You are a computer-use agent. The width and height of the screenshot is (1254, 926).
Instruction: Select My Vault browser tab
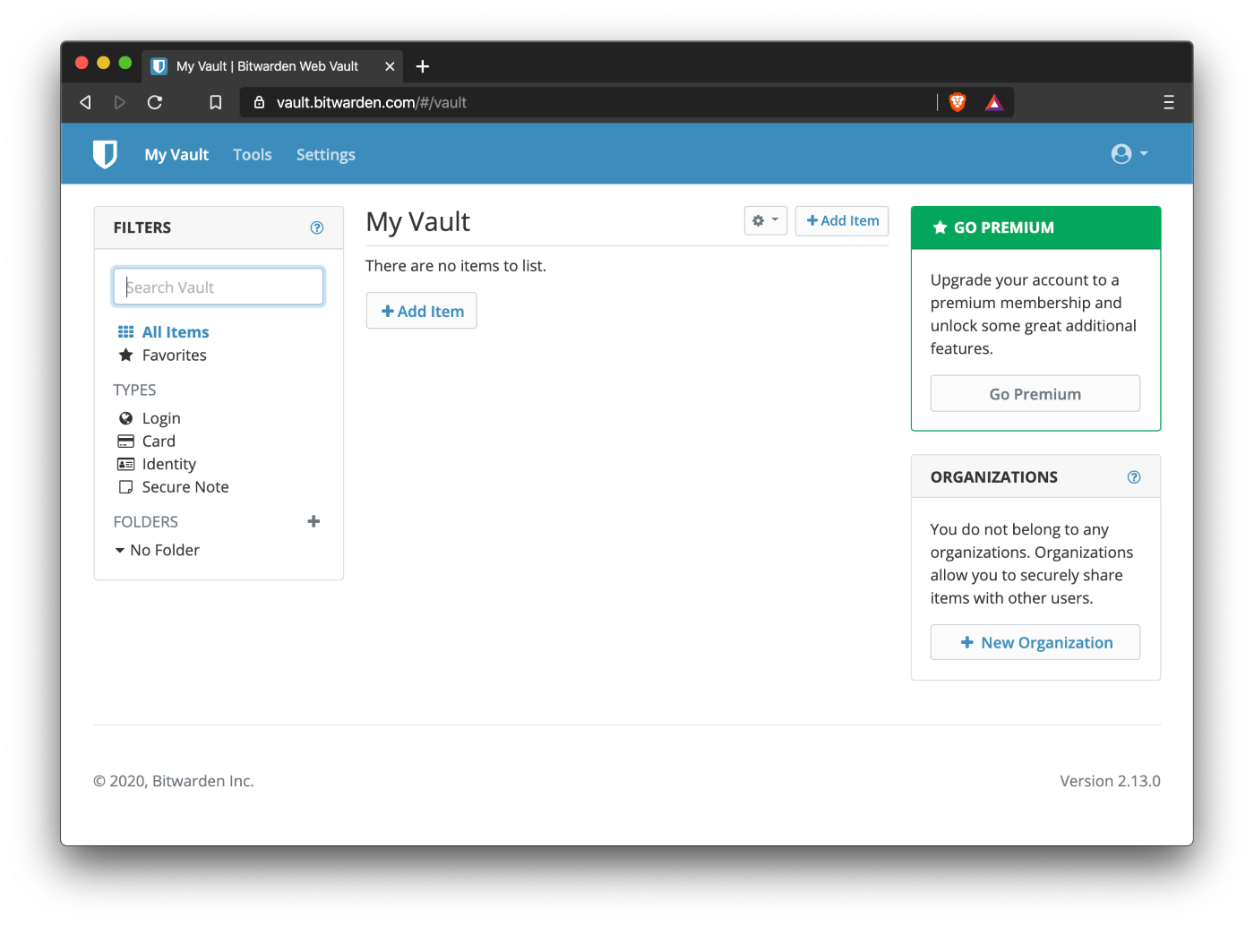[x=273, y=66]
